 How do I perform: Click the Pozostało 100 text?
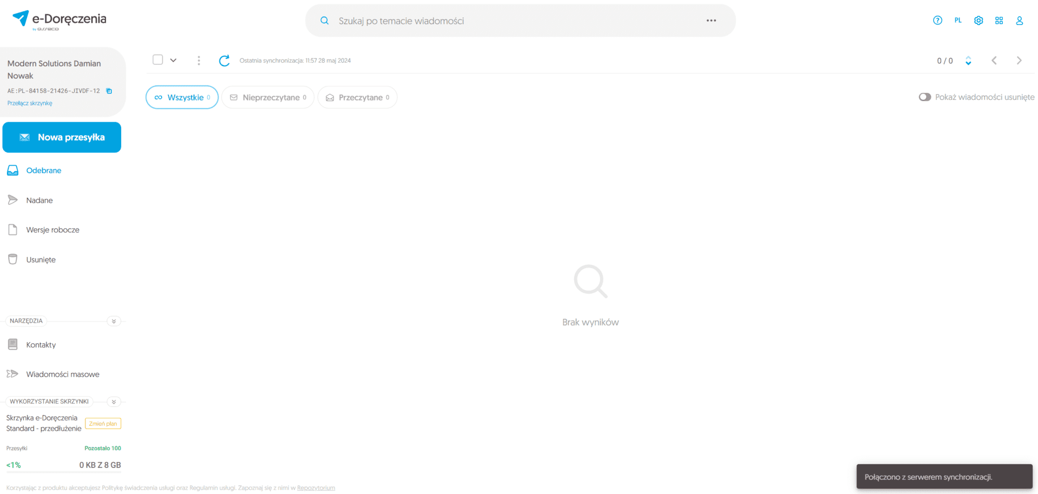point(103,448)
